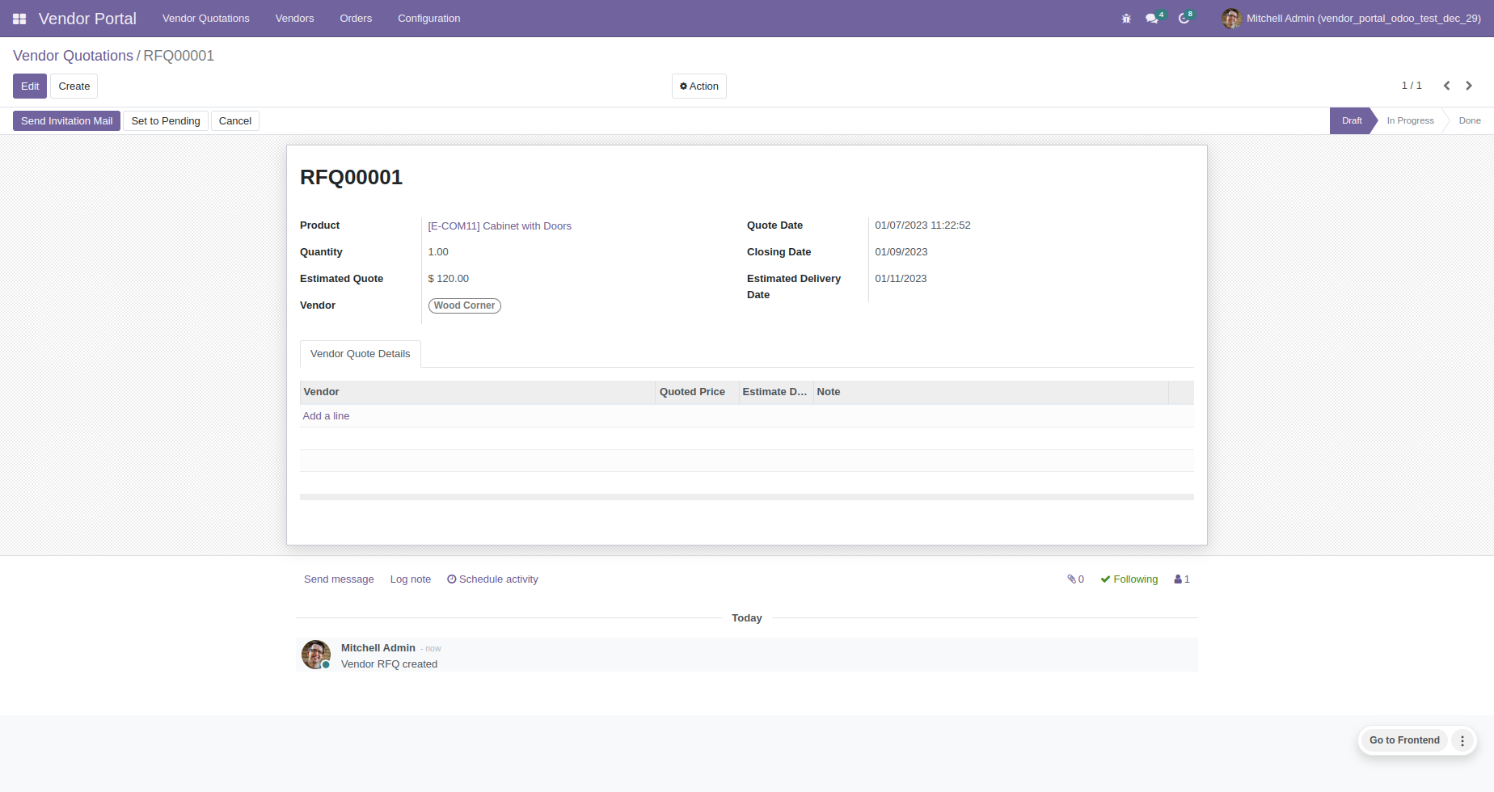The height and width of the screenshot is (792, 1494).
Task: Click Mitchell Admin user avatar in navbar
Action: [x=1231, y=19]
